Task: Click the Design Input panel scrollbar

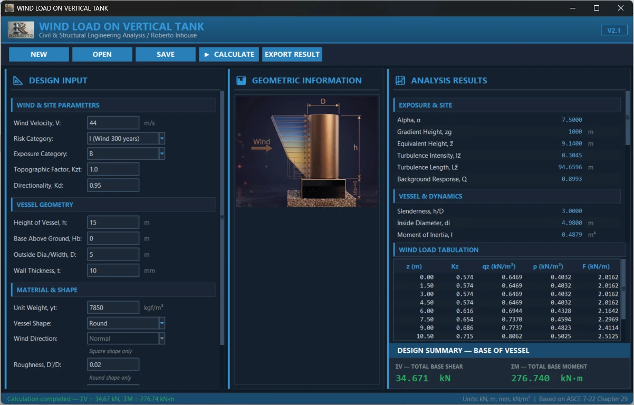Action: tap(222, 218)
